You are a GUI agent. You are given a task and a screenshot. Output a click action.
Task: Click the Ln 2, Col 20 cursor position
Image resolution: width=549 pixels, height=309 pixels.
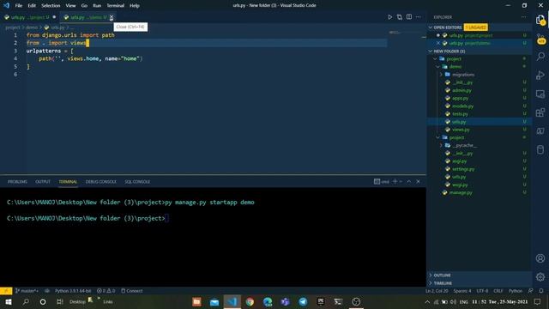(437, 291)
